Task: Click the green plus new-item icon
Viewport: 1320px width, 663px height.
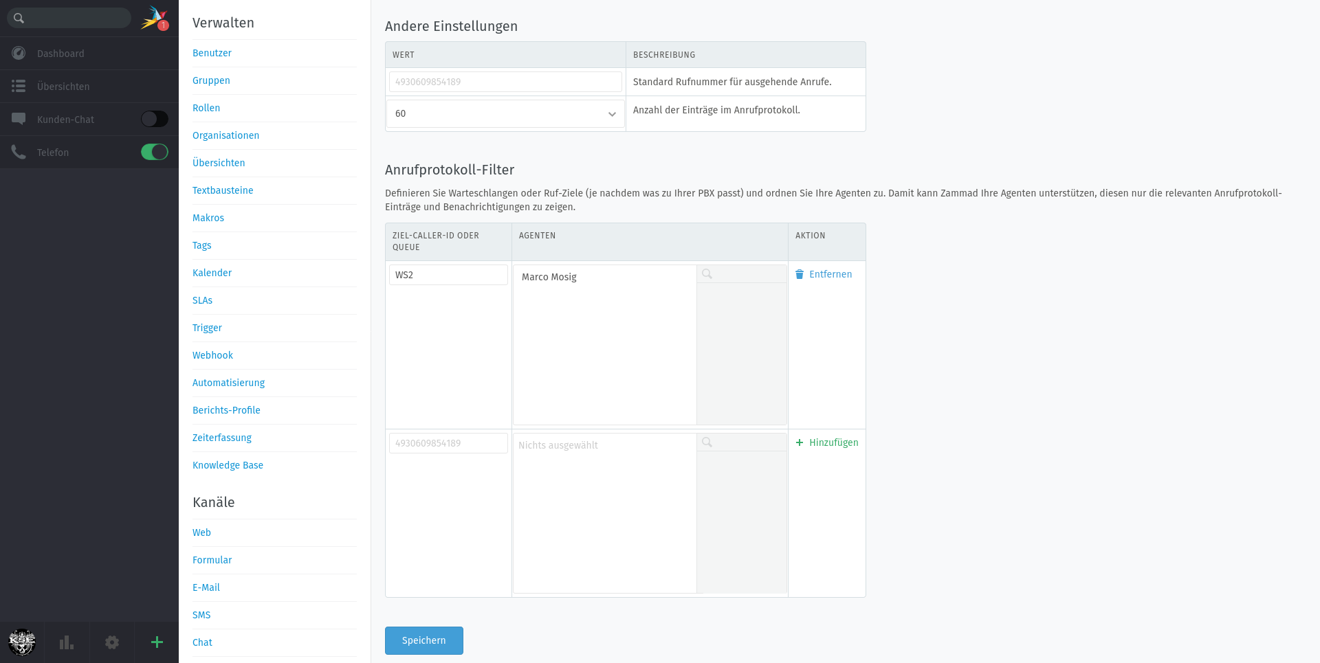Action: click(x=157, y=642)
